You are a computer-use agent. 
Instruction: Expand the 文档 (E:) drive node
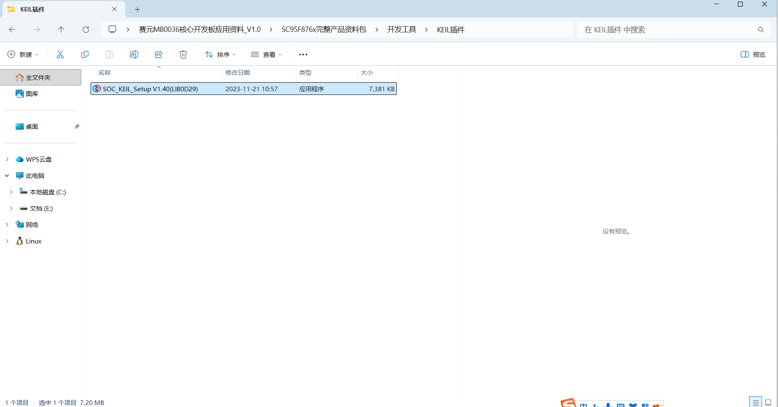[x=11, y=208]
